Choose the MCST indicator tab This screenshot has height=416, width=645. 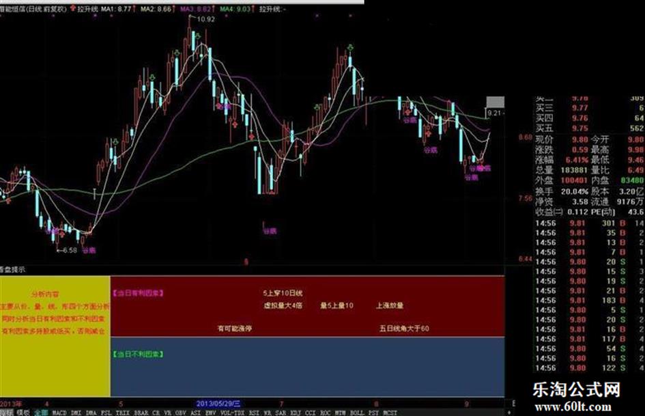390,413
